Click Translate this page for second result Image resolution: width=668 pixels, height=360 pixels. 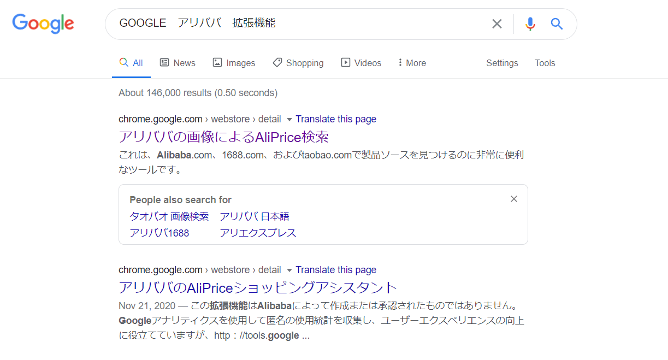pos(336,270)
